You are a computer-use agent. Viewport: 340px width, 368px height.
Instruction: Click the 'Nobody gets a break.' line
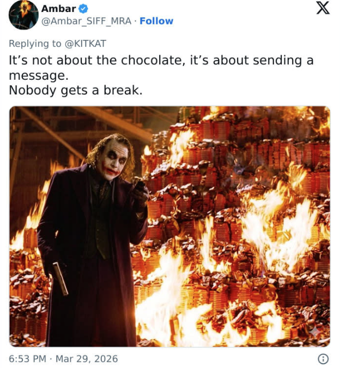click(76, 90)
